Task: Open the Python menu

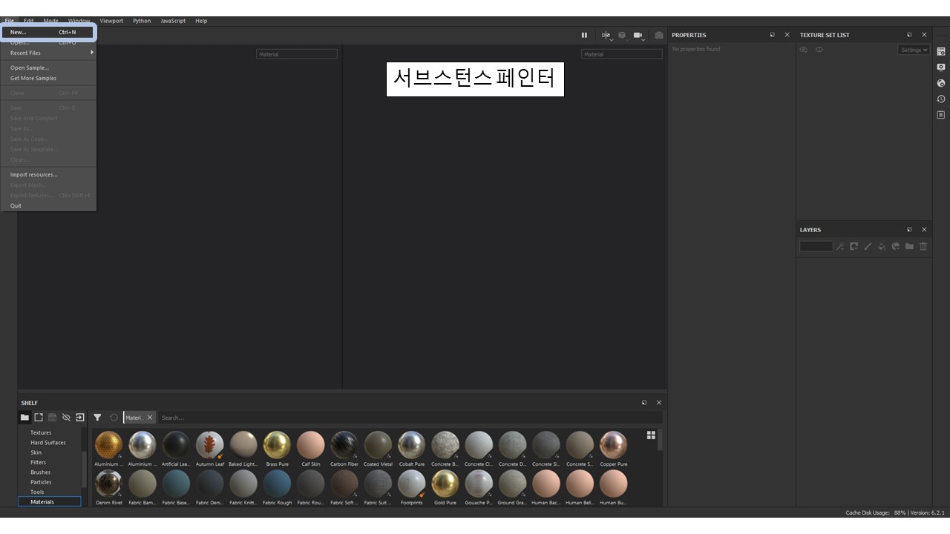Action: coord(142,21)
